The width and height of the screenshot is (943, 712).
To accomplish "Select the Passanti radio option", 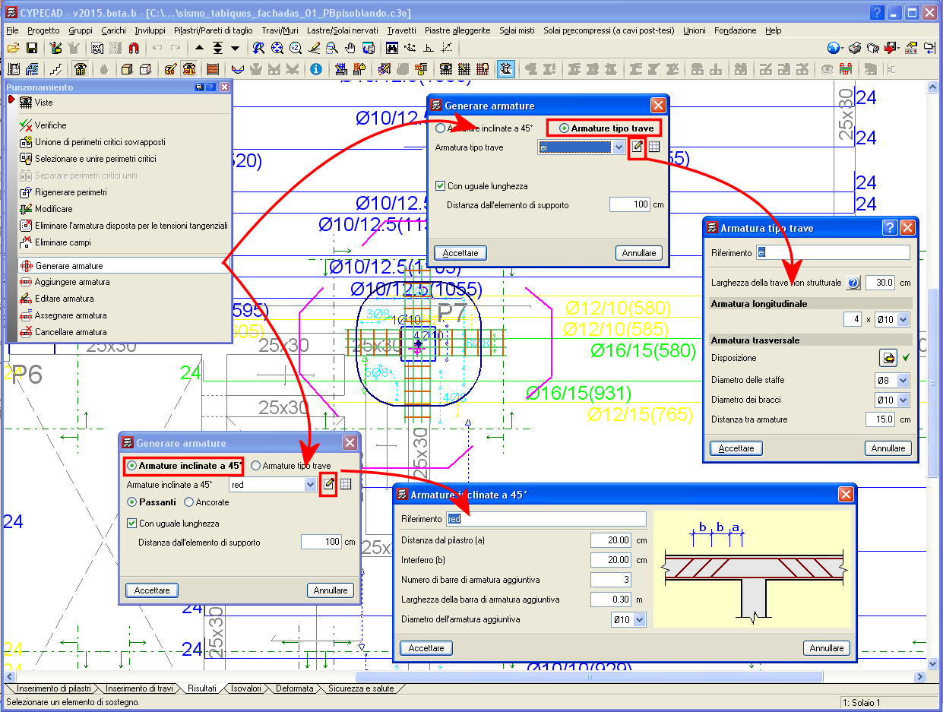I will pyautogui.click(x=132, y=502).
